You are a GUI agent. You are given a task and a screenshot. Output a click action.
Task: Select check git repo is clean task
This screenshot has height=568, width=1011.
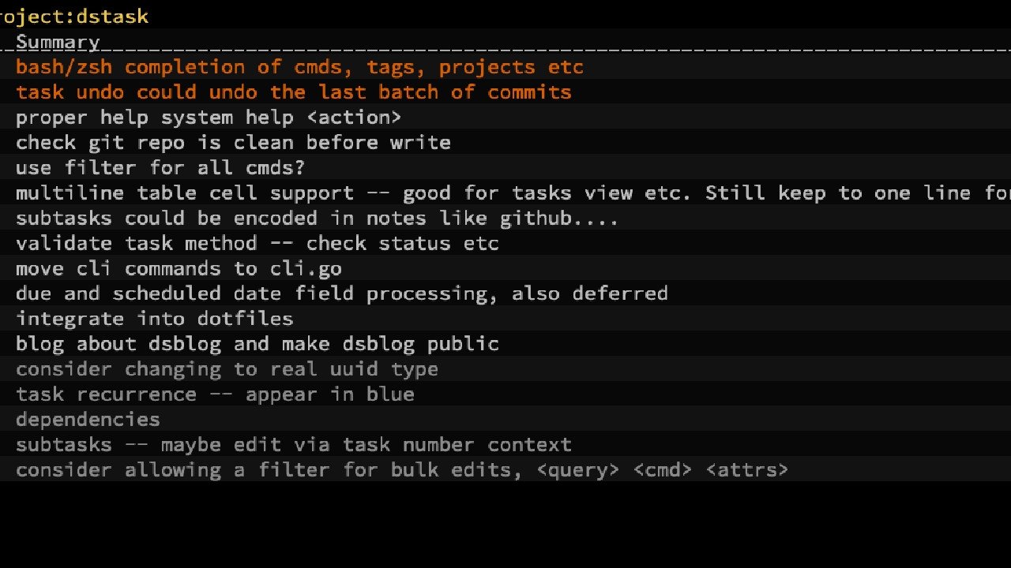tap(233, 143)
